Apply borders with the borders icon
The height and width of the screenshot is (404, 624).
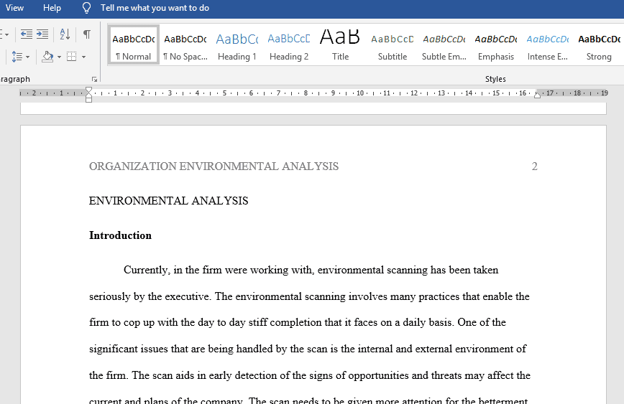72,57
